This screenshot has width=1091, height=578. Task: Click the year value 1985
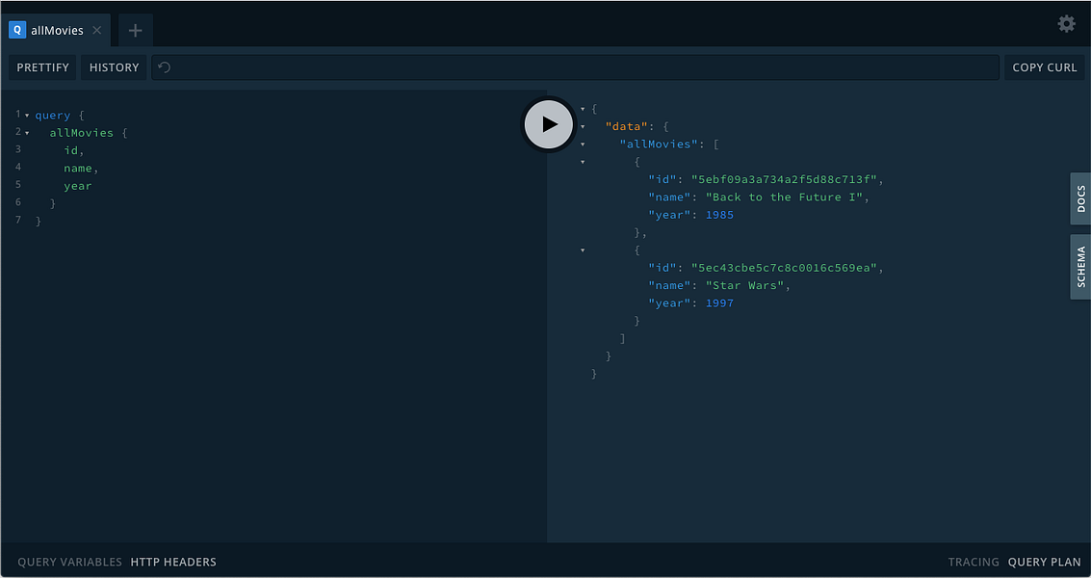click(x=719, y=215)
